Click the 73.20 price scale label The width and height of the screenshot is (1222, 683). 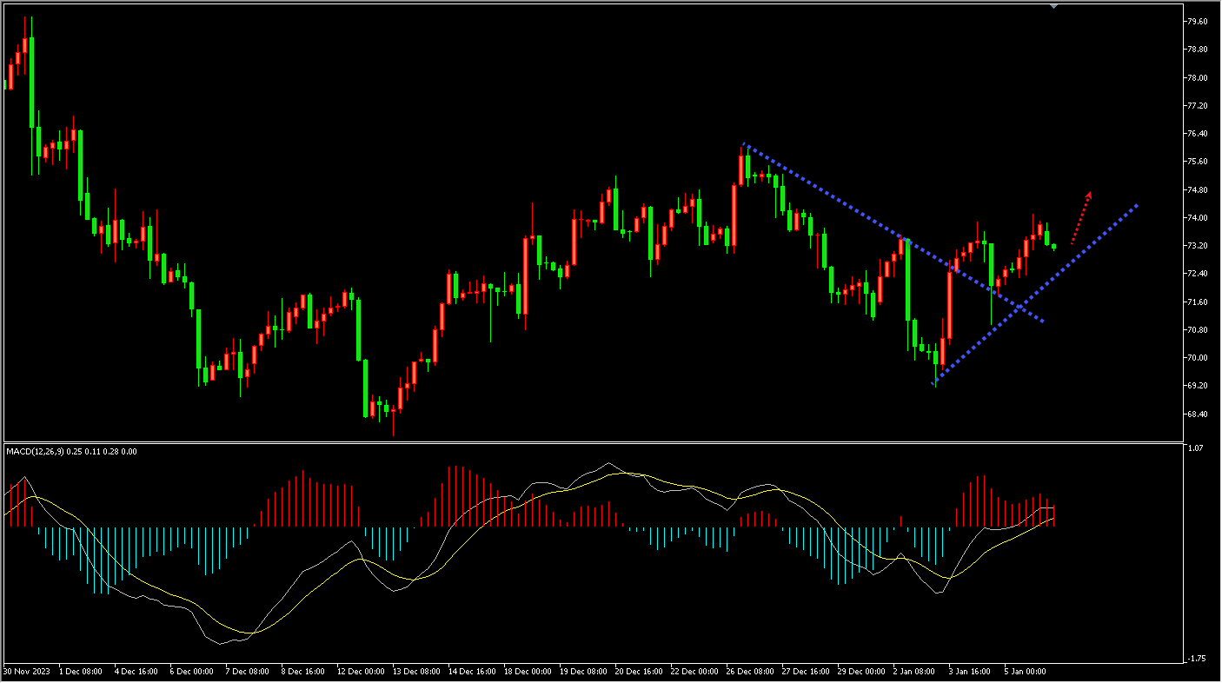(1196, 246)
